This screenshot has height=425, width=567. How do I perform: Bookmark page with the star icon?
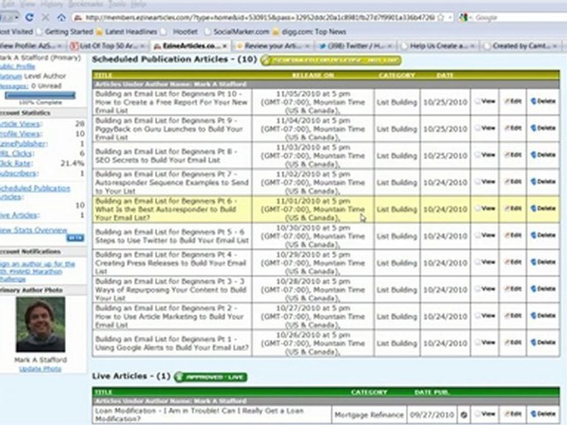pos(441,17)
